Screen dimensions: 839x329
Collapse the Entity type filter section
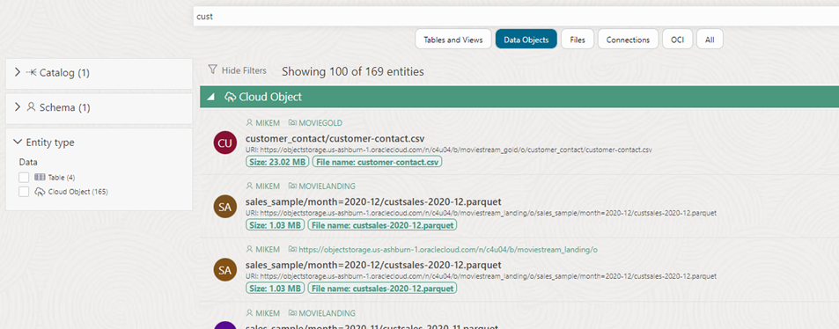[18, 143]
